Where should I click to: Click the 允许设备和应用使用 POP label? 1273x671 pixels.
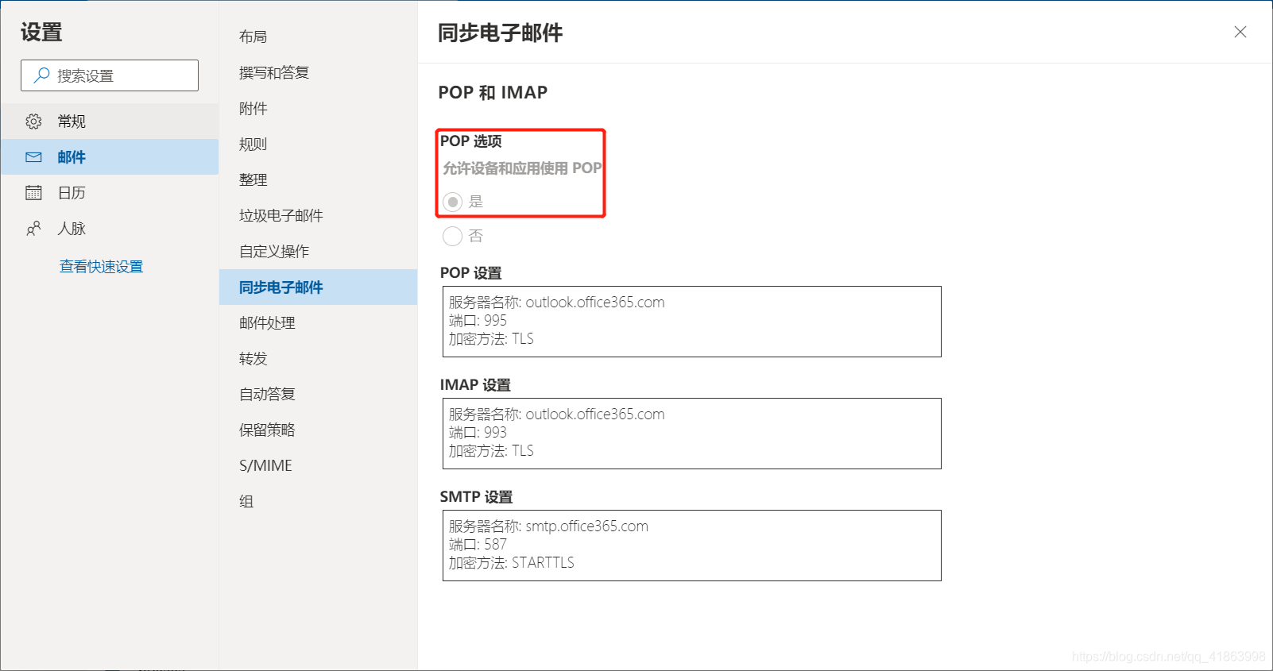pyautogui.click(x=522, y=168)
